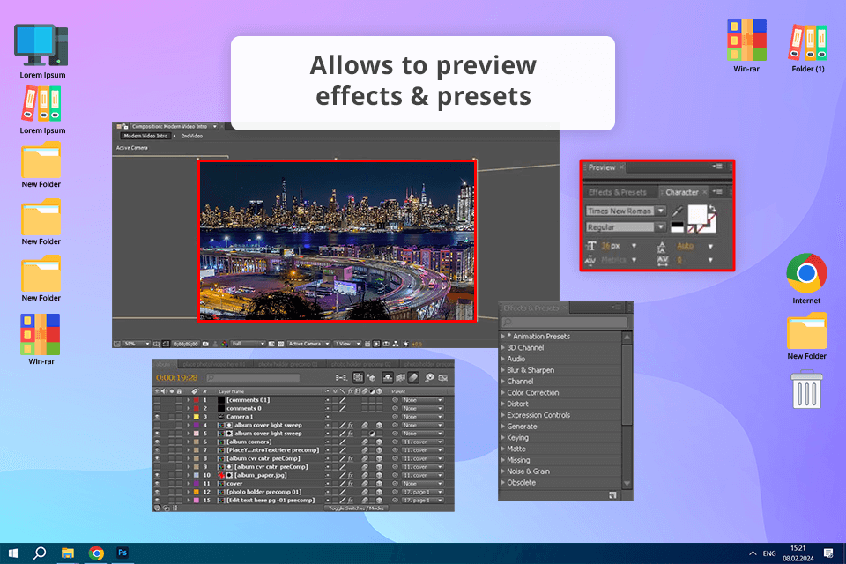Image resolution: width=846 pixels, height=564 pixels.
Task: Click the RGB channels icon in viewer bar
Action: [x=225, y=344]
